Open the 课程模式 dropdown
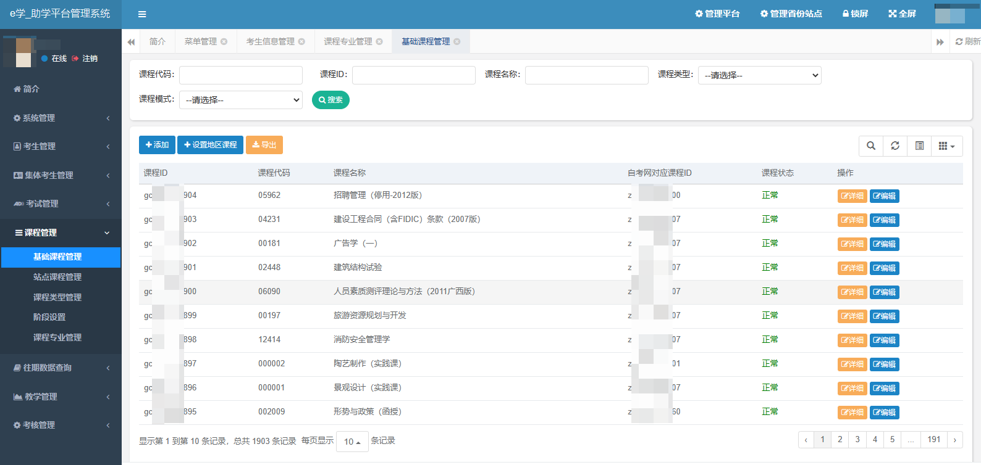 pos(240,100)
